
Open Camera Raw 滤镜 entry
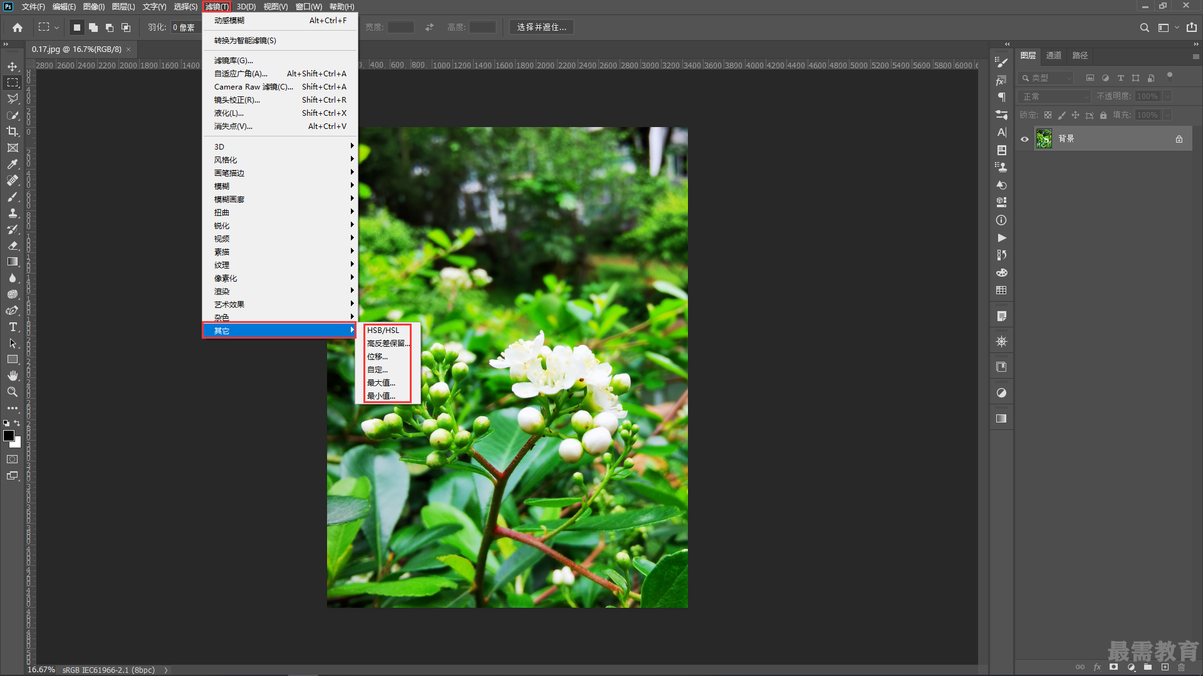[x=280, y=87]
